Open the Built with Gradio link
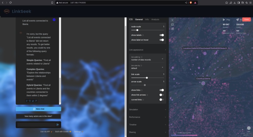The width and height of the screenshot is (253, 137). tap(63, 132)
